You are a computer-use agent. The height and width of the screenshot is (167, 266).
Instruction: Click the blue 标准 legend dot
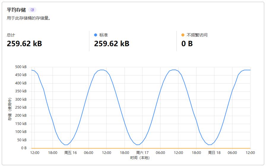pos(96,35)
